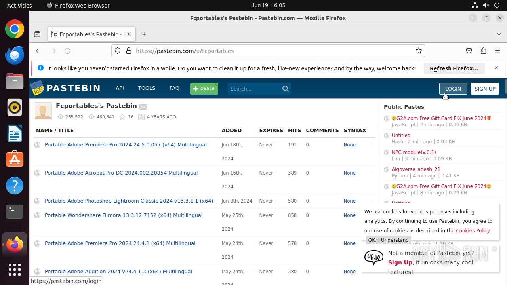
Task: Launch LibreOffice Writer from the dock
Action: point(15,133)
